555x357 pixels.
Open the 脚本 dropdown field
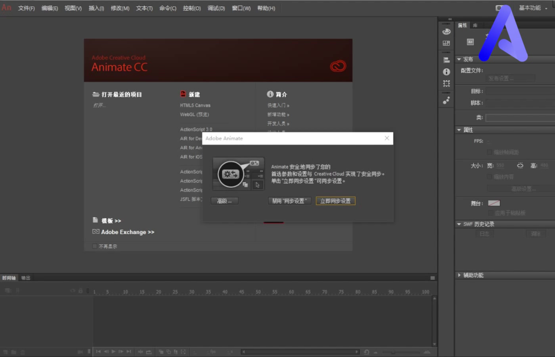pyautogui.click(x=520, y=103)
